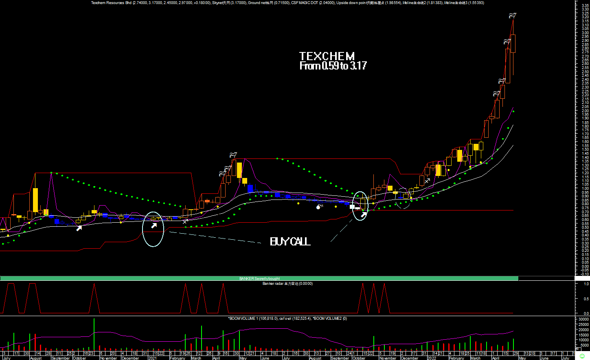Click the 2.00 value on the price axis
Screen dimensions: 590x360
585,111
